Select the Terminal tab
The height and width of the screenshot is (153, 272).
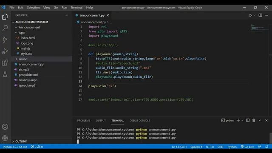118,120
